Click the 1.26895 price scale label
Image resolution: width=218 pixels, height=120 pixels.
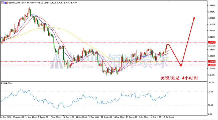pos(211,75)
